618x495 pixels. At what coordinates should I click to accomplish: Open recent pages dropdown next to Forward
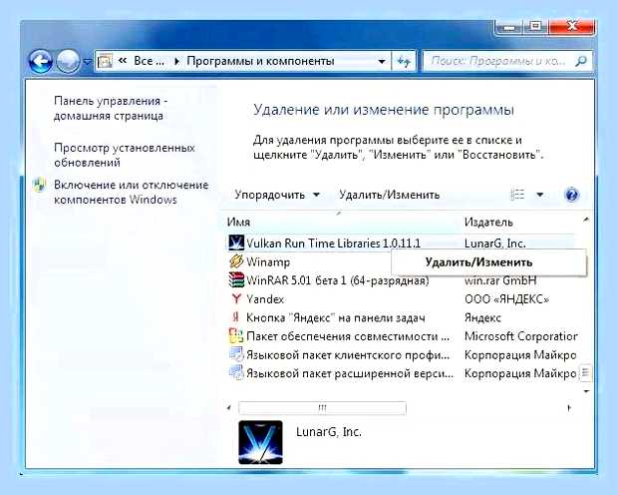(x=88, y=62)
